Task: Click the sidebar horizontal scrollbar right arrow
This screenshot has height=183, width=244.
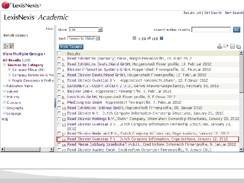Action: 52,149
